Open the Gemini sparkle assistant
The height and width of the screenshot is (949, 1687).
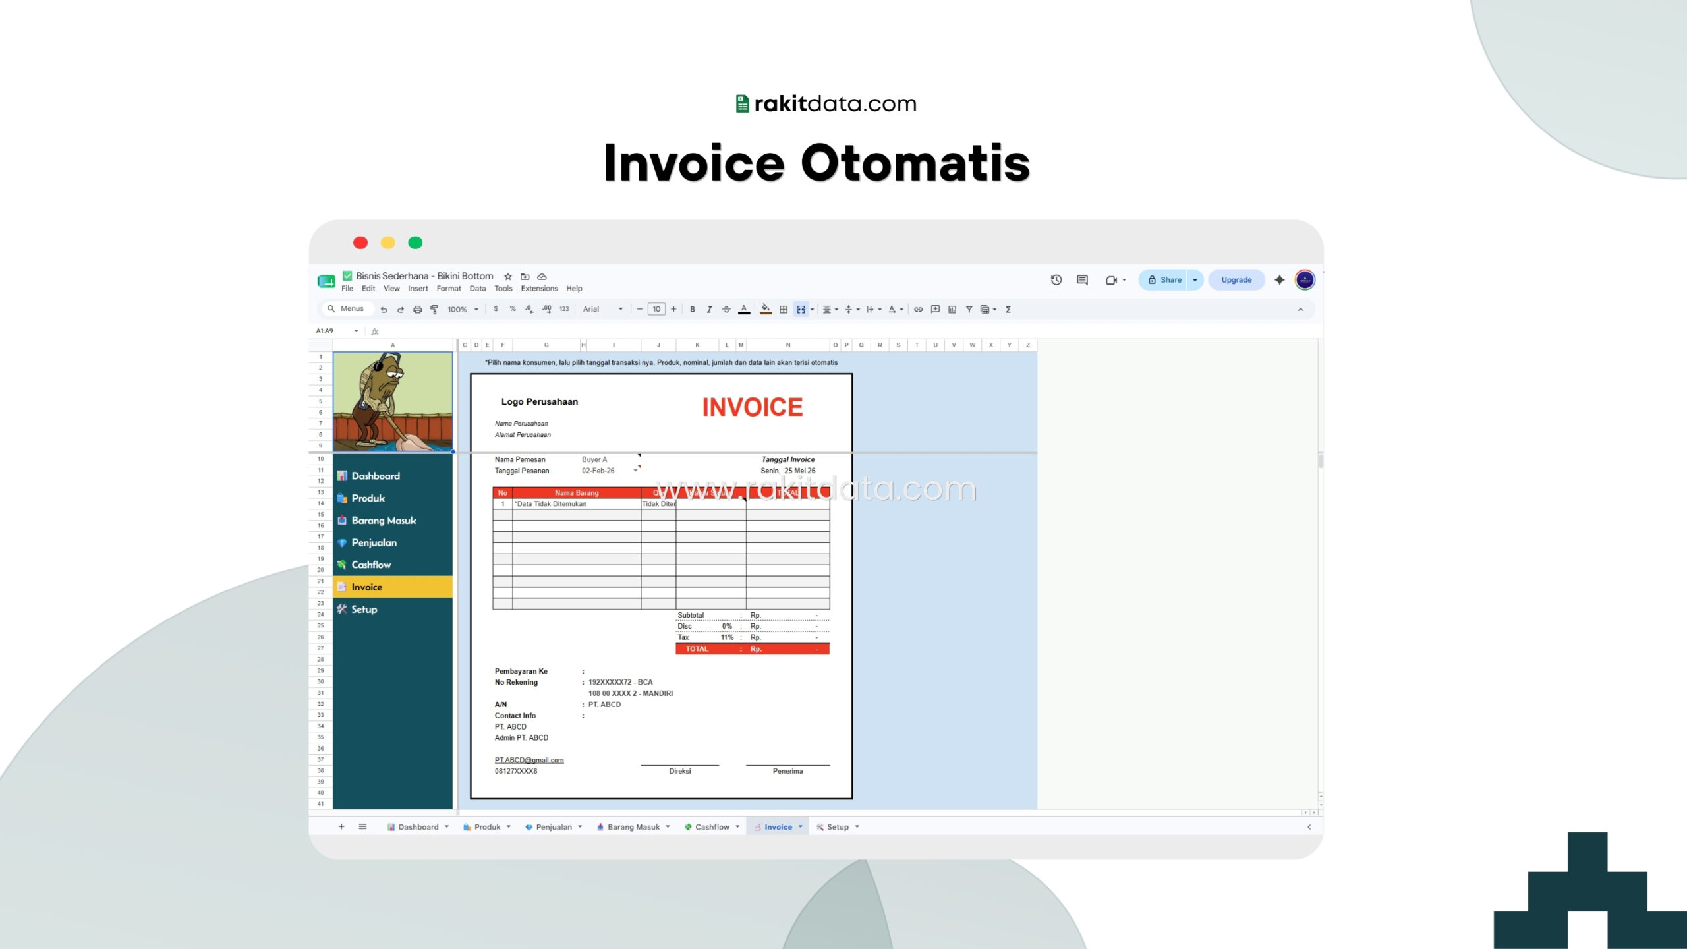pyautogui.click(x=1280, y=280)
